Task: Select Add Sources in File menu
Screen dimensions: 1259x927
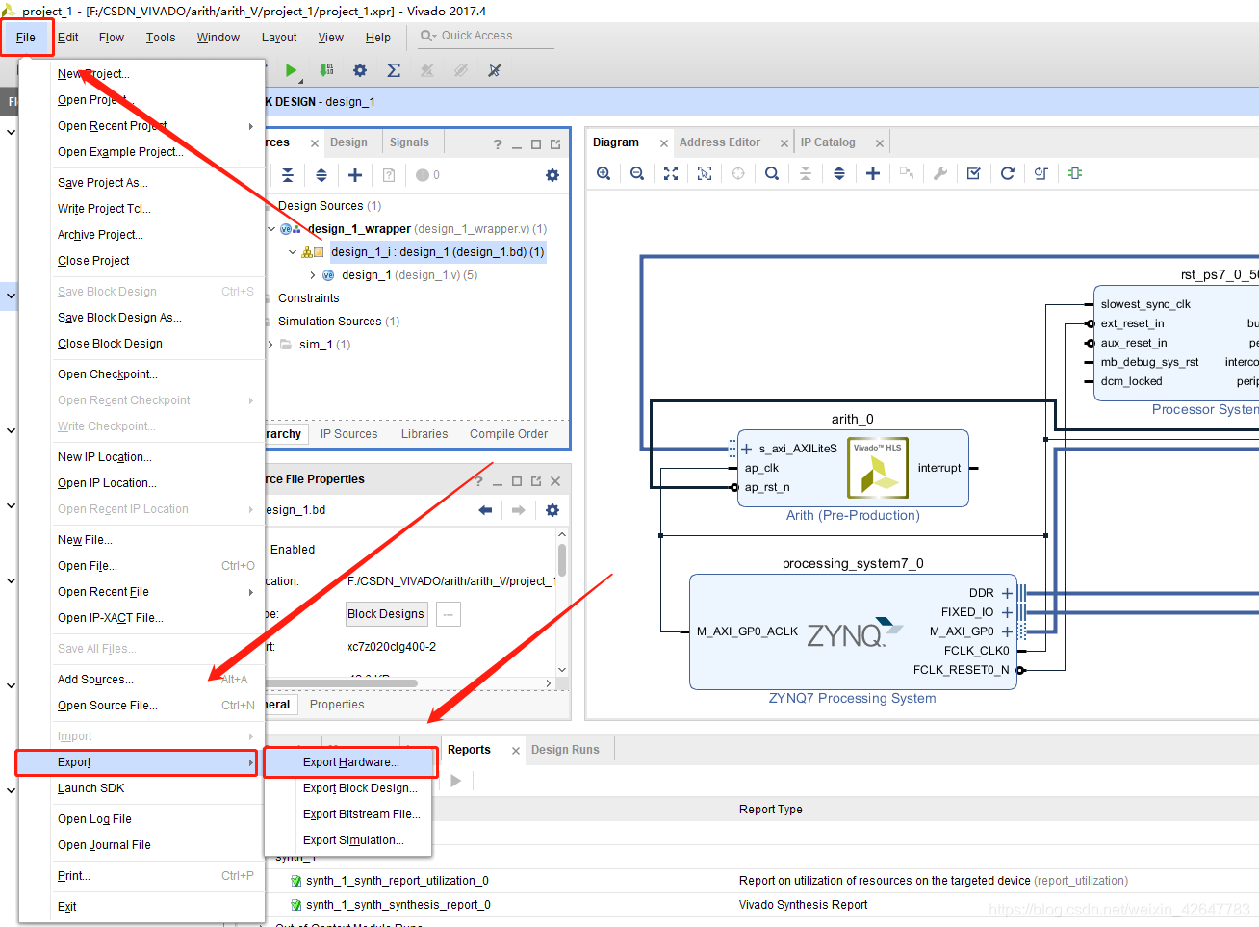Action: (x=157, y=680)
